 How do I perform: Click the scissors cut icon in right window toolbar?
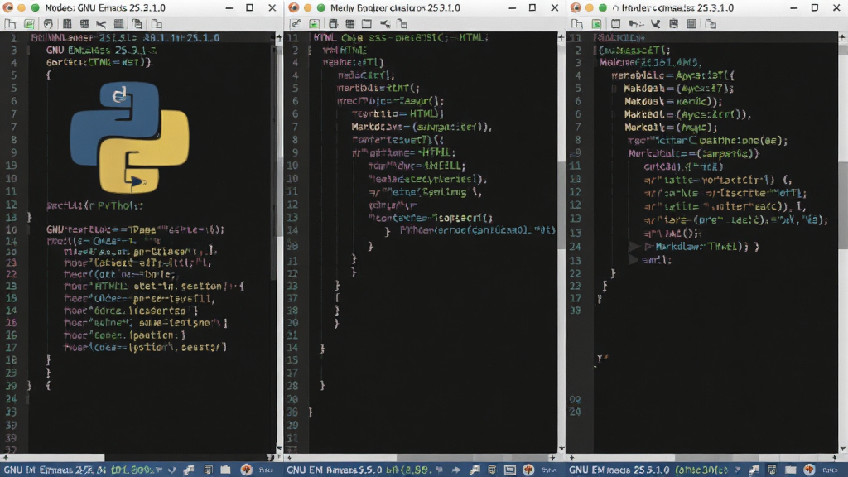(x=656, y=24)
